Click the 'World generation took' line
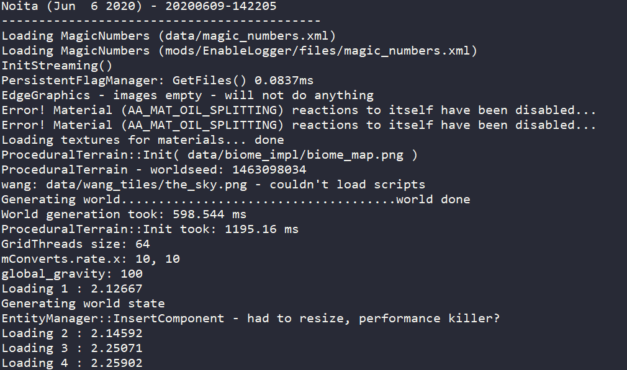Image resolution: width=627 pixels, height=370 pixels. [124, 214]
